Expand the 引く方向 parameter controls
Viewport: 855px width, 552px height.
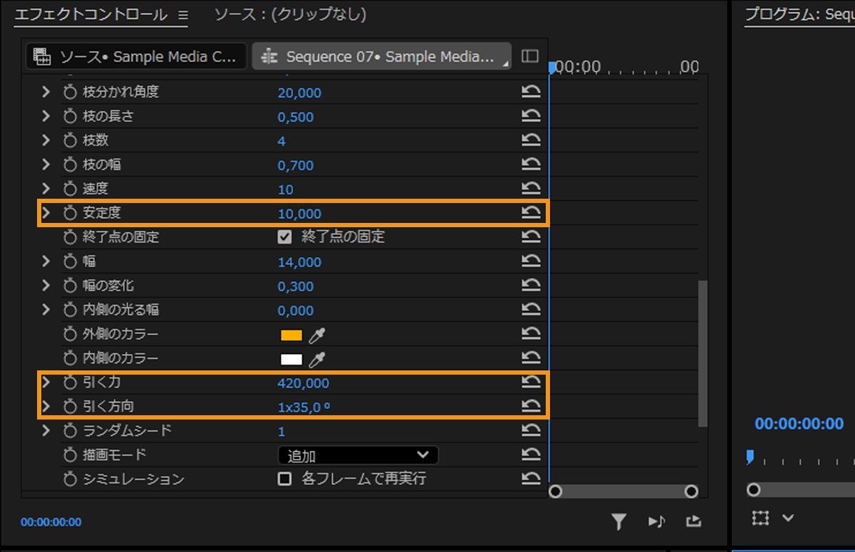click(x=45, y=407)
